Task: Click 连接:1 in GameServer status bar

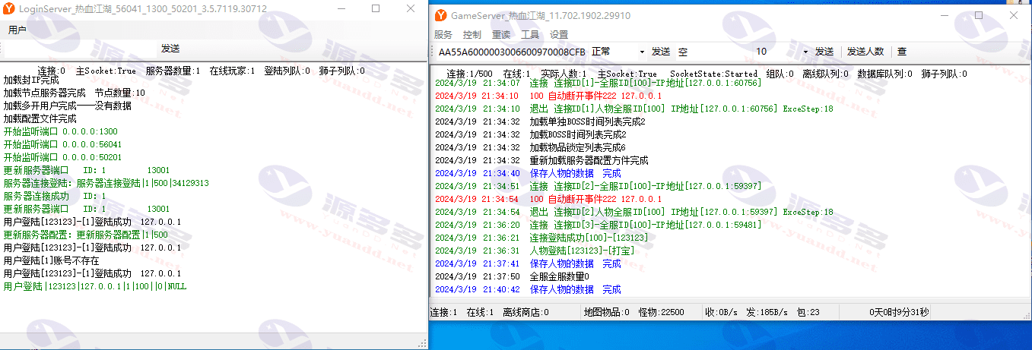Action: pyautogui.click(x=444, y=312)
